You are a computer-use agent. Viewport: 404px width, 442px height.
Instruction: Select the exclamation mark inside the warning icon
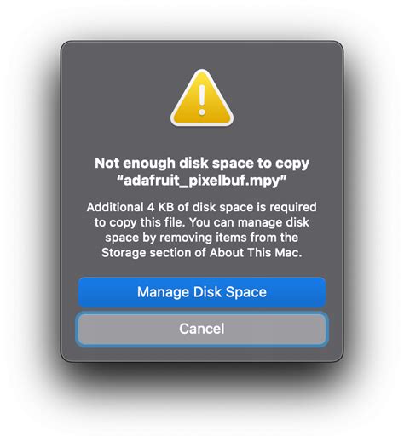point(202,100)
